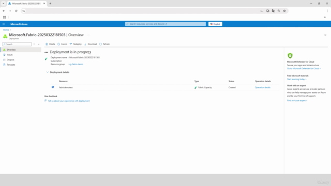The height and width of the screenshot is (186, 331).
Task: Bookmark this page with the star icon
Action: tap(284, 11)
